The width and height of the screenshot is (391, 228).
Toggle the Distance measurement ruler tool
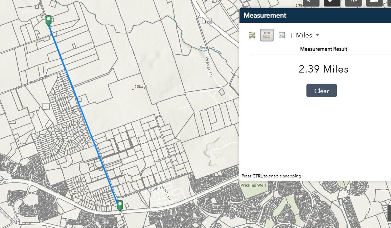pos(267,35)
